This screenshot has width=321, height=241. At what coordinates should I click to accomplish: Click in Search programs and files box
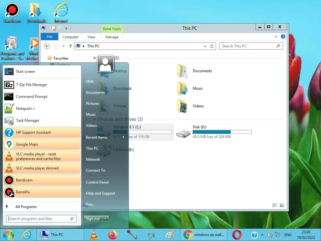click(x=41, y=219)
